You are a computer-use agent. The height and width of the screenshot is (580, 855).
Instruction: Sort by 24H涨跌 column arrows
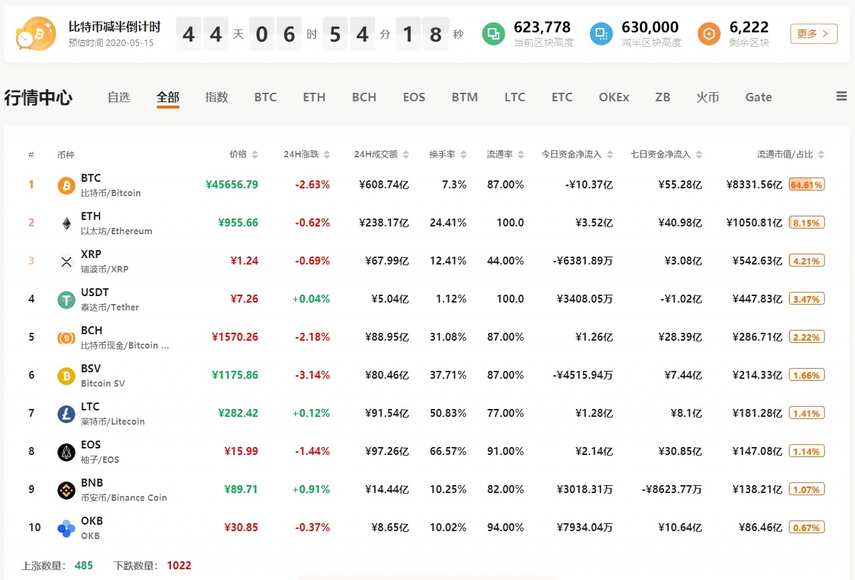click(x=327, y=154)
